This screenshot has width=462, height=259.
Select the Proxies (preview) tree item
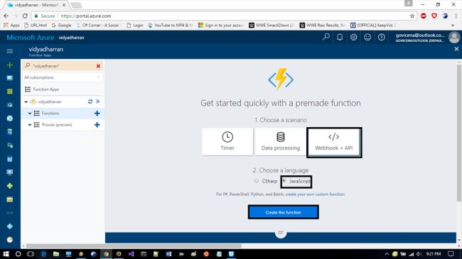pos(57,125)
